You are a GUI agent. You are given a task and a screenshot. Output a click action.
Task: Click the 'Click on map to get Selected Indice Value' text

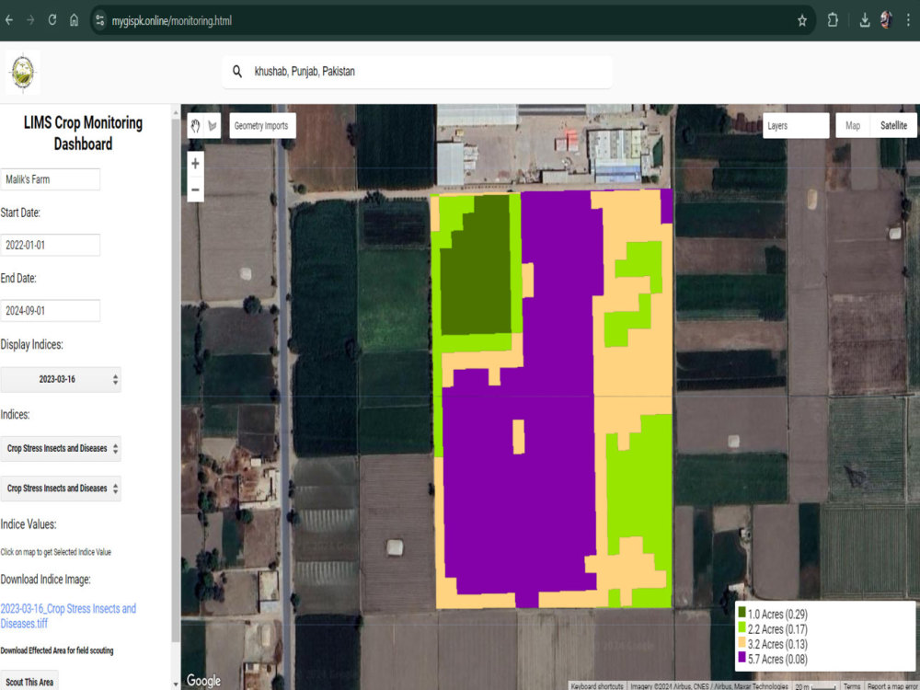point(56,552)
